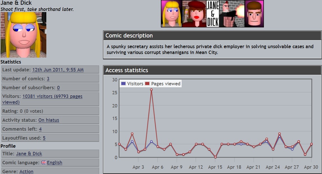
Task: Click the peak data point at 26 pages viewed
Action: (x=151, y=90)
